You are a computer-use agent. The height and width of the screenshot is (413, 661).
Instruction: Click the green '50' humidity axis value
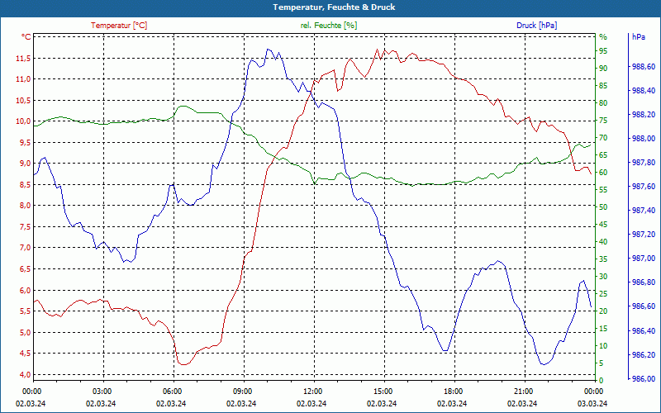(603, 207)
